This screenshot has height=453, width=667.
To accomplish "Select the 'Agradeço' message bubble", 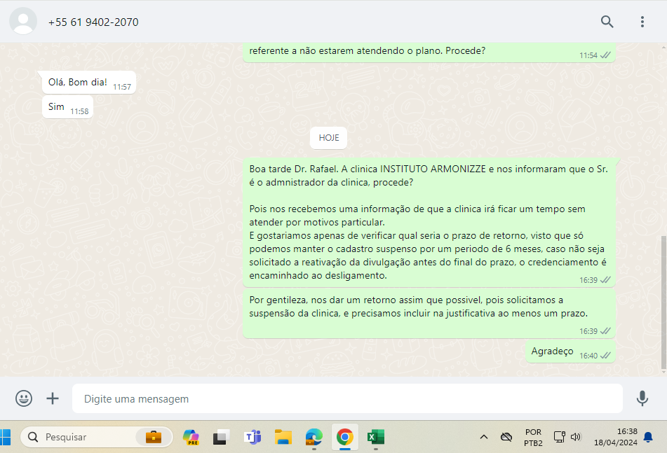I will [570, 351].
